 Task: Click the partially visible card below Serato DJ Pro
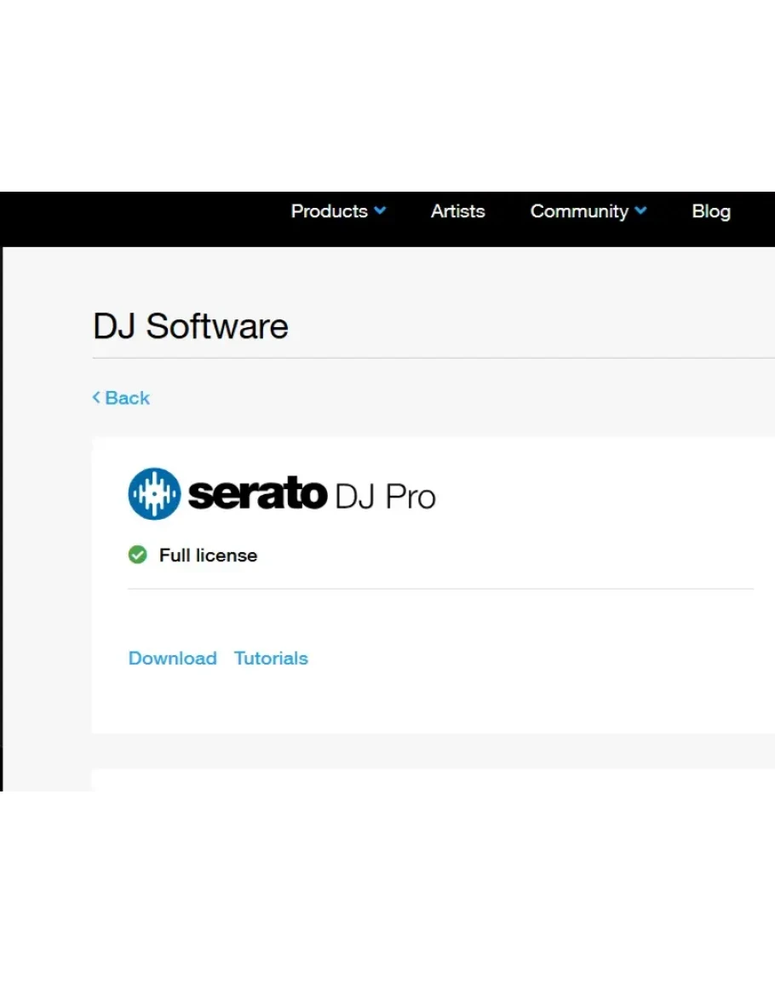pos(426,780)
